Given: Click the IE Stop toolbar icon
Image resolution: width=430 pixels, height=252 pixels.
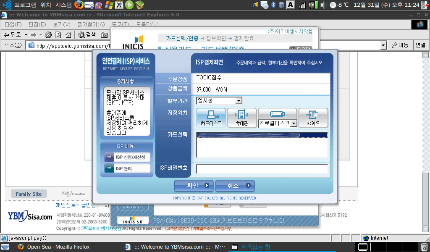Looking at the screenshot, I should pyautogui.click(x=48, y=34).
